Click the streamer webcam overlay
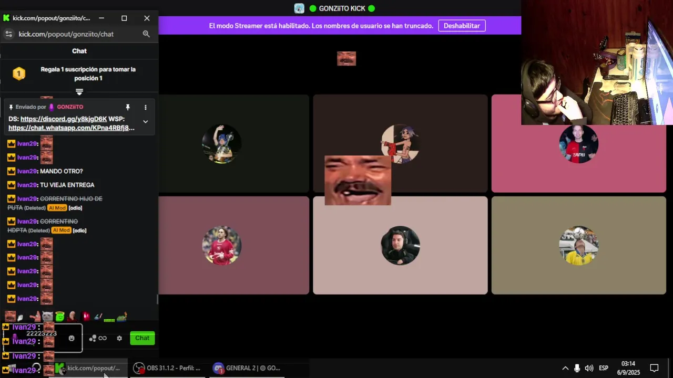 pyautogui.click(x=597, y=62)
